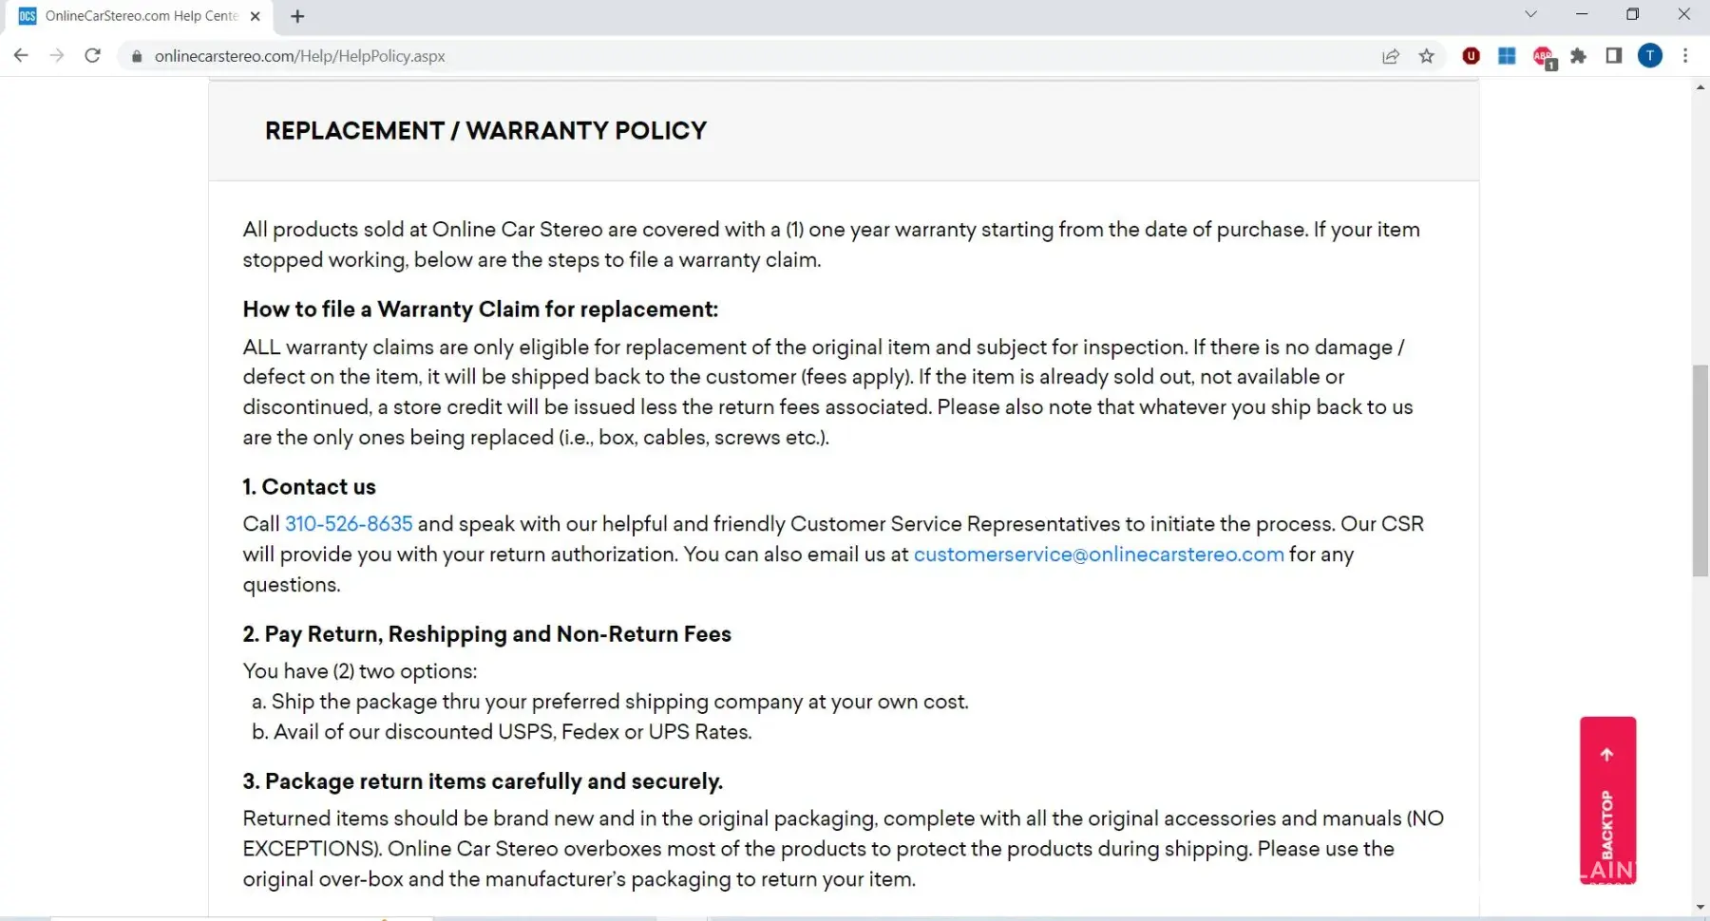Call the 310-526-8635 phone link

(349, 524)
